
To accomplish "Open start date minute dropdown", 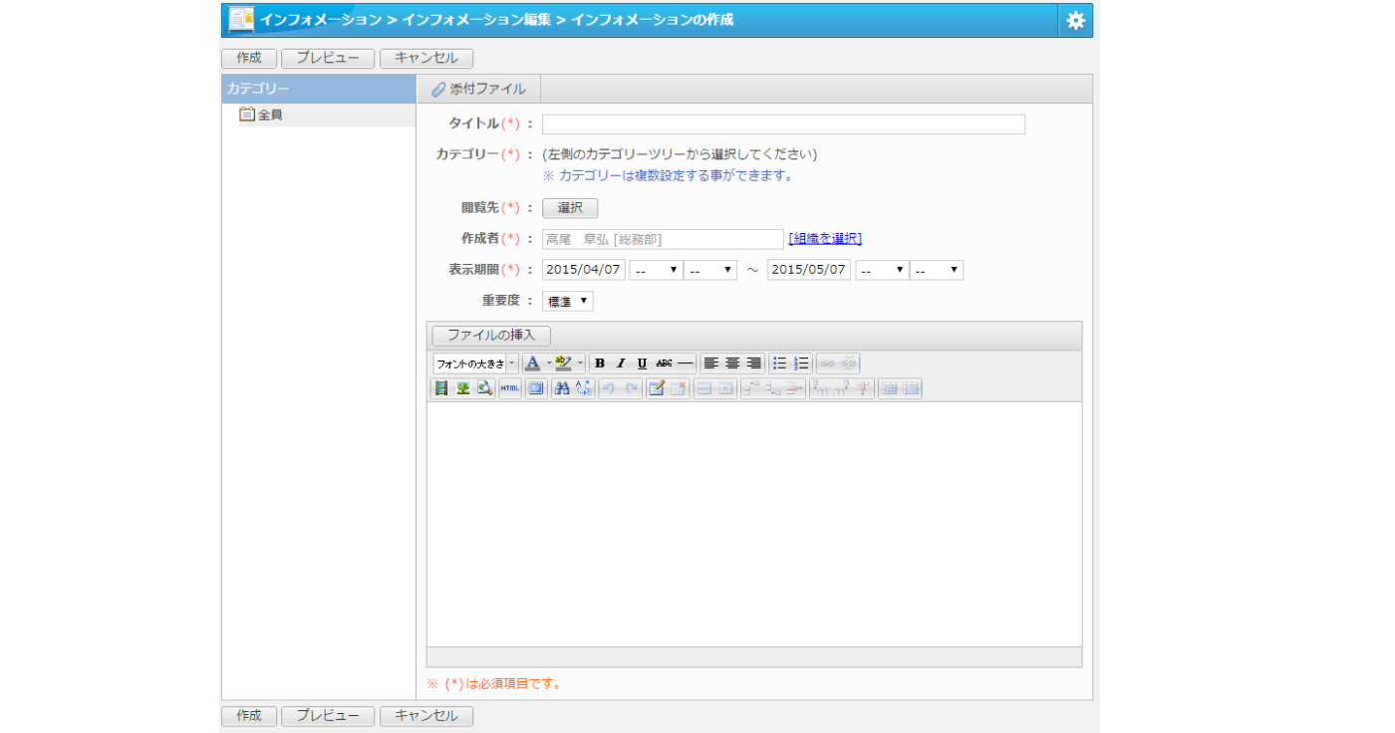I will pyautogui.click(x=710, y=270).
